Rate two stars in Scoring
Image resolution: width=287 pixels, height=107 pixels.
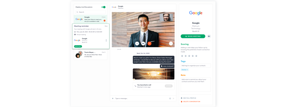[186, 56]
